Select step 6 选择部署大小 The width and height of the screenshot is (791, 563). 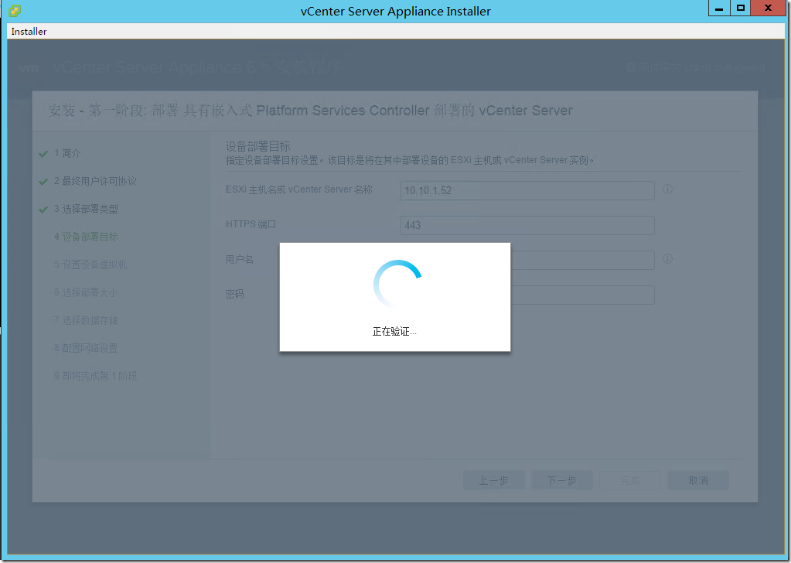point(86,292)
